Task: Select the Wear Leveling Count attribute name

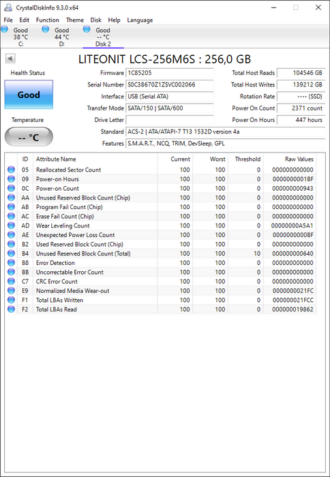Action: (x=63, y=226)
